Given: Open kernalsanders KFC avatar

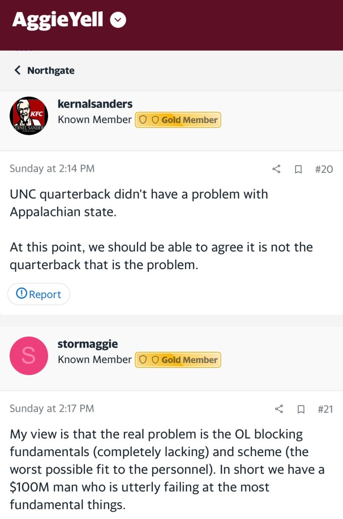Looking at the screenshot, I should pyautogui.click(x=29, y=116).
